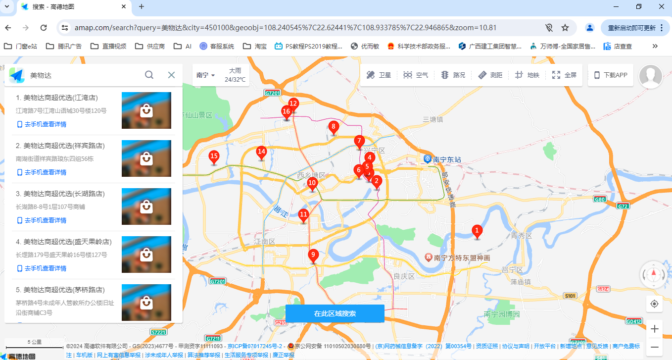The height and width of the screenshot is (360, 672).
Task: Click the 在此区域搜索 button
Action: click(335, 313)
